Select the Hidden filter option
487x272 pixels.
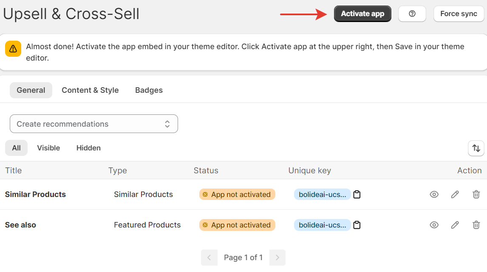point(88,148)
